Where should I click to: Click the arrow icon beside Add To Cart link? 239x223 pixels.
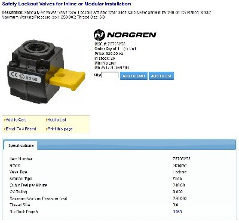coord(5,120)
